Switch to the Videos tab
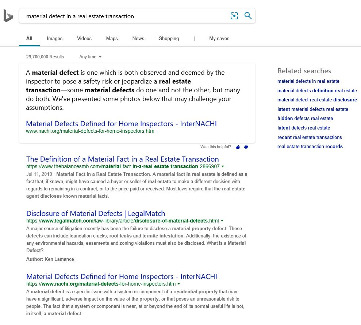Screen dimensions: 361x325 84,38
